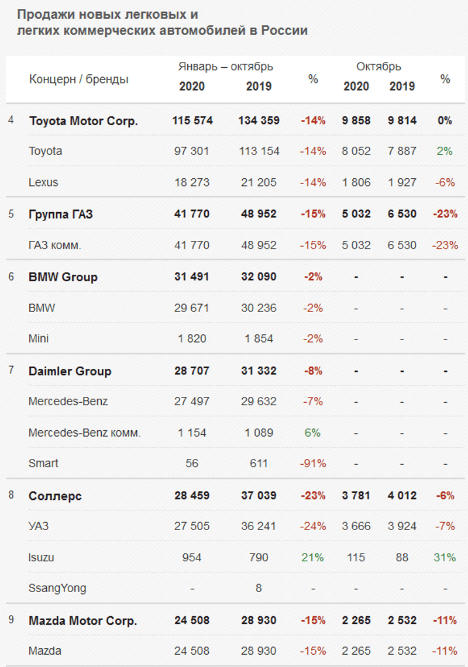Click the Isuzu brand label
This screenshot has width=468, height=667.
[x=42, y=558]
